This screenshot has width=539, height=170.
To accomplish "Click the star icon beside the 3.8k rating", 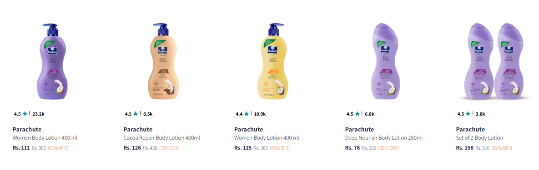I will [x=468, y=114].
